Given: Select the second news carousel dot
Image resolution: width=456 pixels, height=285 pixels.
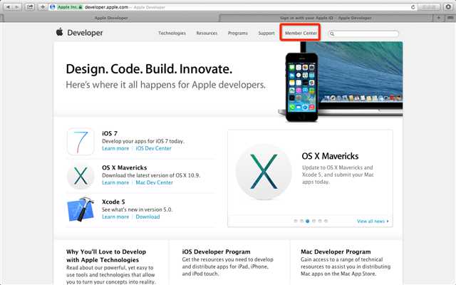Looking at the screenshot, I should 301,221.
